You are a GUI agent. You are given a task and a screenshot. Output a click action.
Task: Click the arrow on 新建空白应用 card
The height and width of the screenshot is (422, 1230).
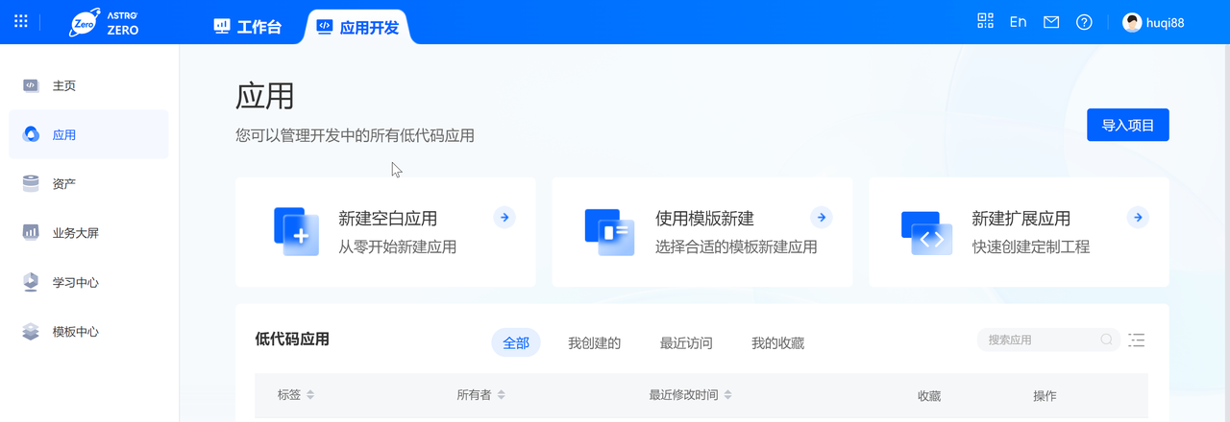pos(504,218)
